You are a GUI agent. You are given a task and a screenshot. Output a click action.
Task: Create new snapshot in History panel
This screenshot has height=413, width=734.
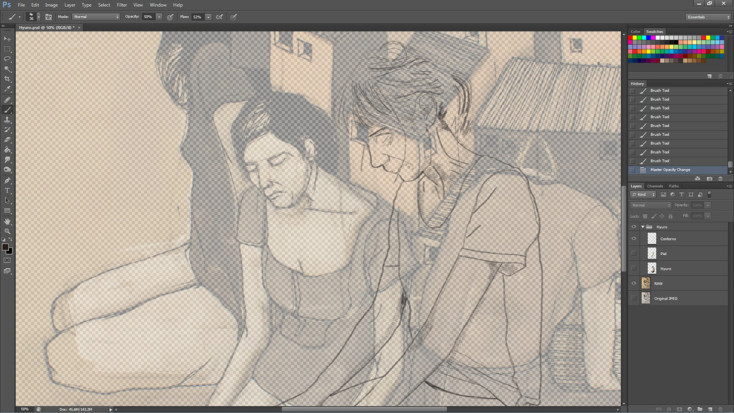click(x=709, y=179)
